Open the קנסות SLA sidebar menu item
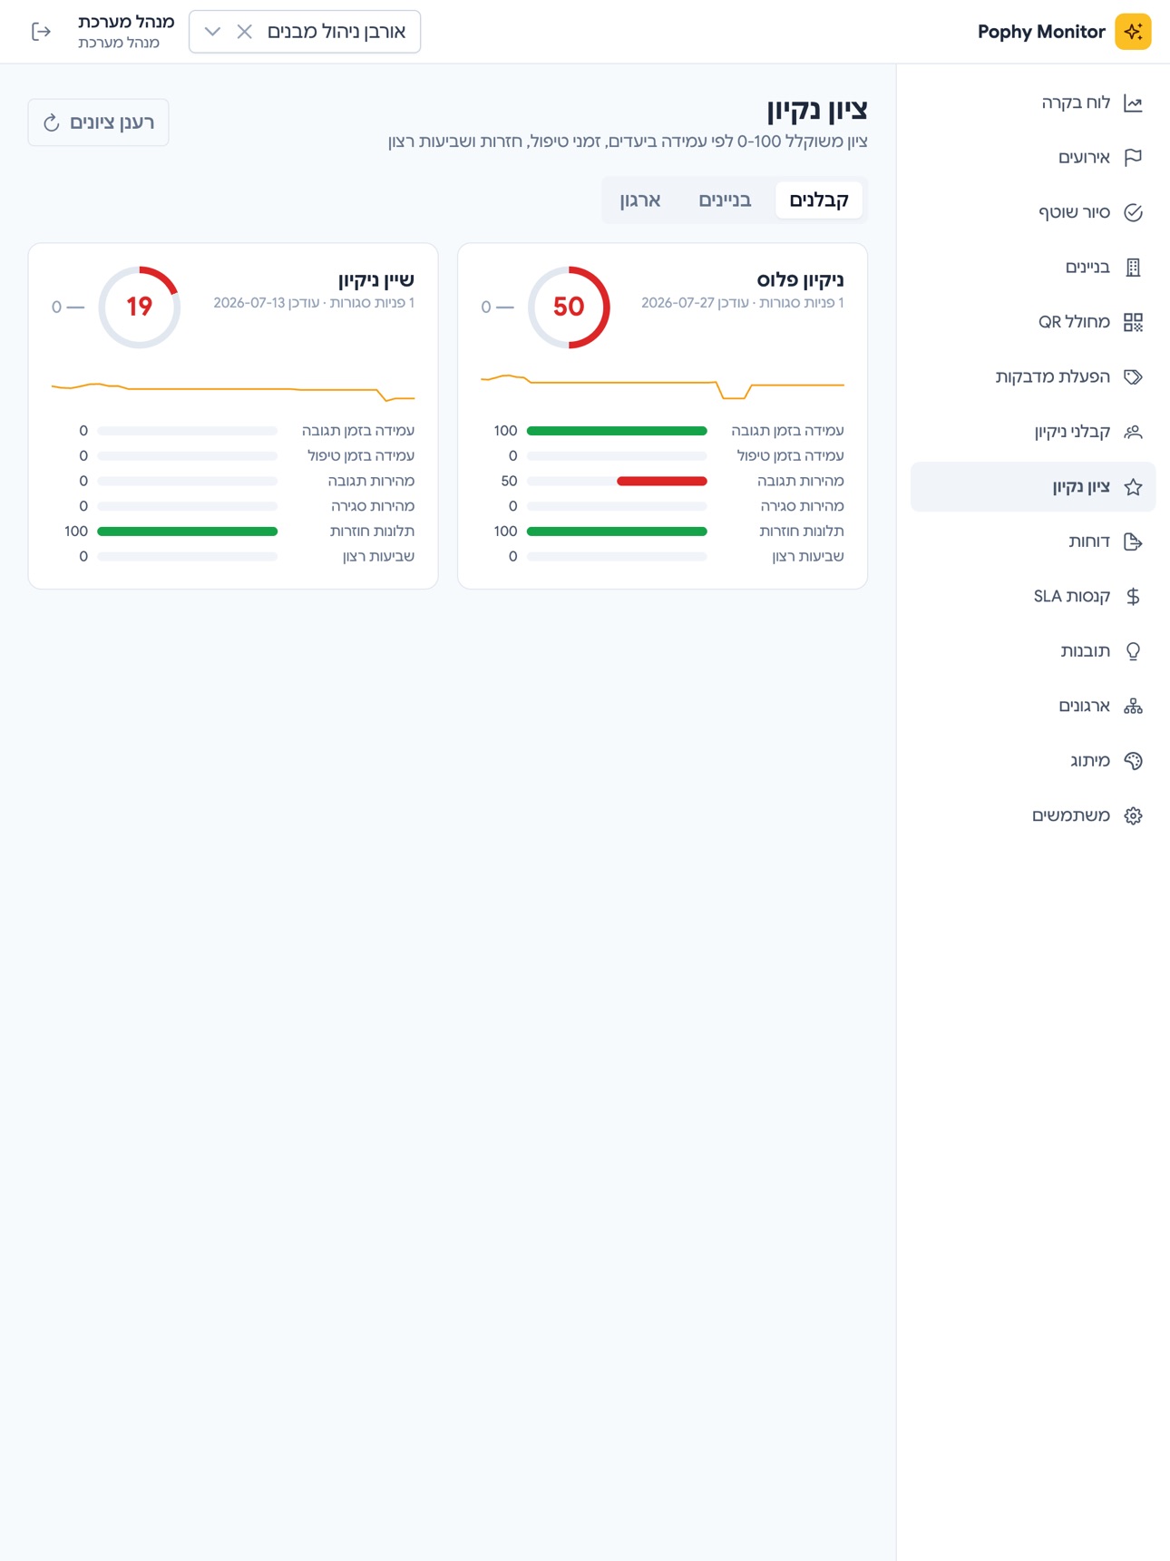This screenshot has height=1561, width=1170. [x=1033, y=596]
